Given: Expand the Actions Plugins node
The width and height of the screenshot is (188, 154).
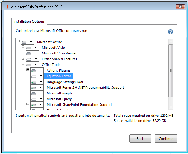Looking at the screenshot, I should (x=28, y=69).
